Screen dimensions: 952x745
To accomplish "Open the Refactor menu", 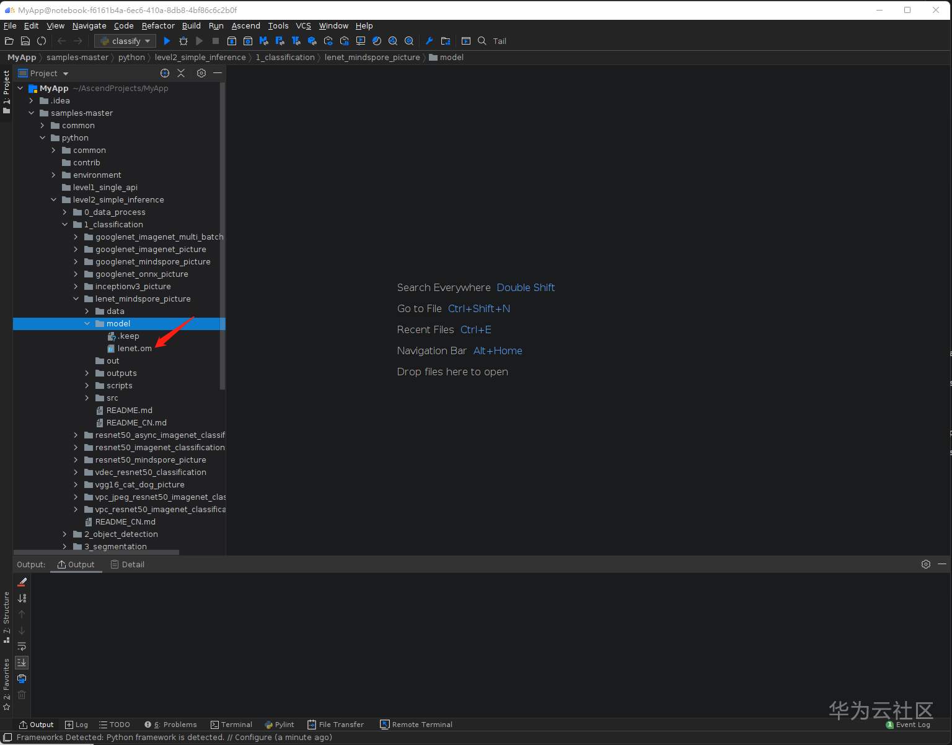I will coord(158,25).
